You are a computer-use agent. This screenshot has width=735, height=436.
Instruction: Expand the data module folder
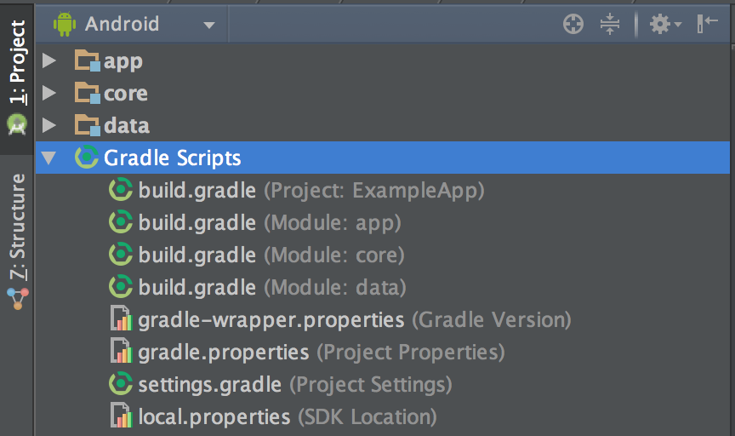pyautogui.click(x=48, y=125)
